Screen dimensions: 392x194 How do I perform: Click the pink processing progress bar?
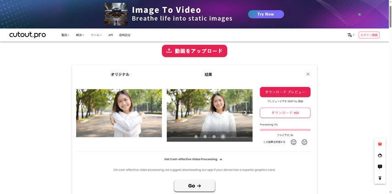(x=285, y=130)
